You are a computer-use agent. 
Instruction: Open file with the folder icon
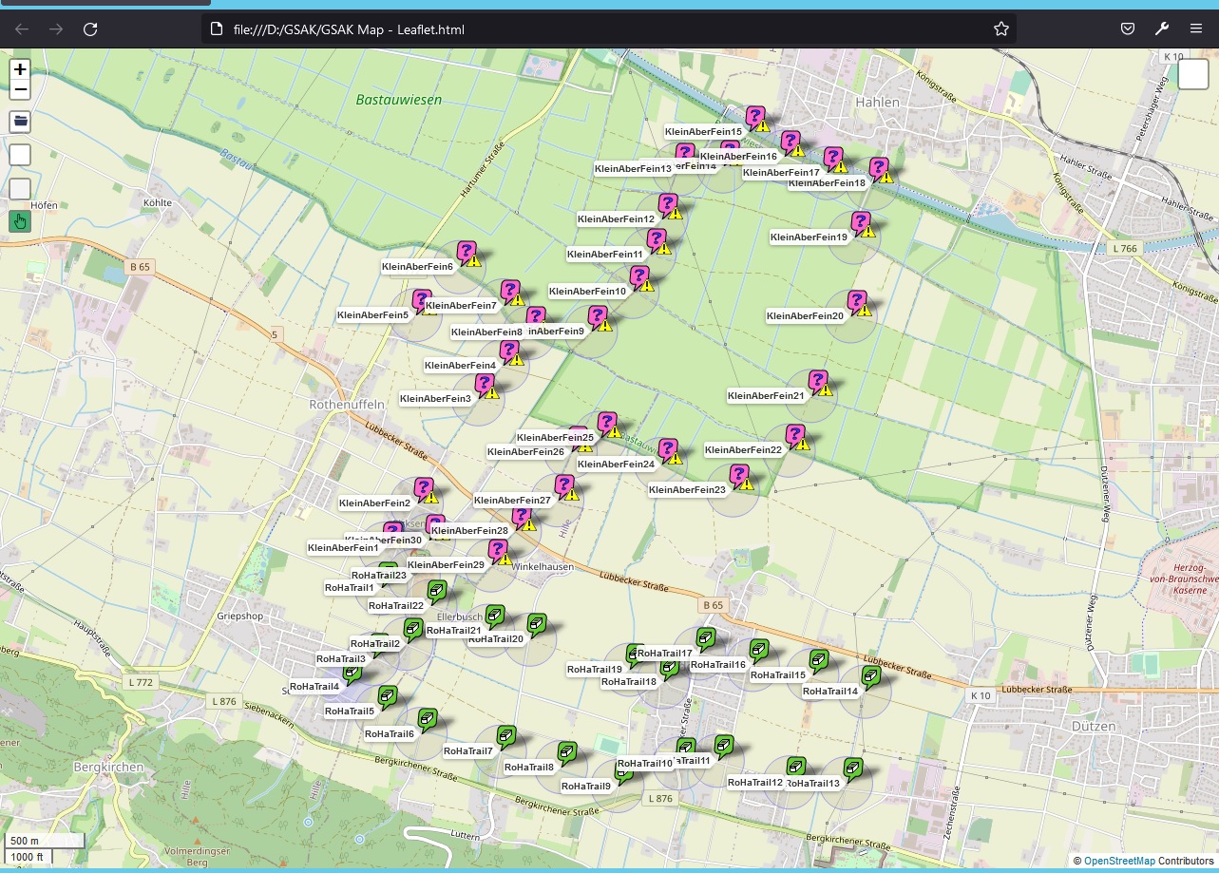pos(20,121)
